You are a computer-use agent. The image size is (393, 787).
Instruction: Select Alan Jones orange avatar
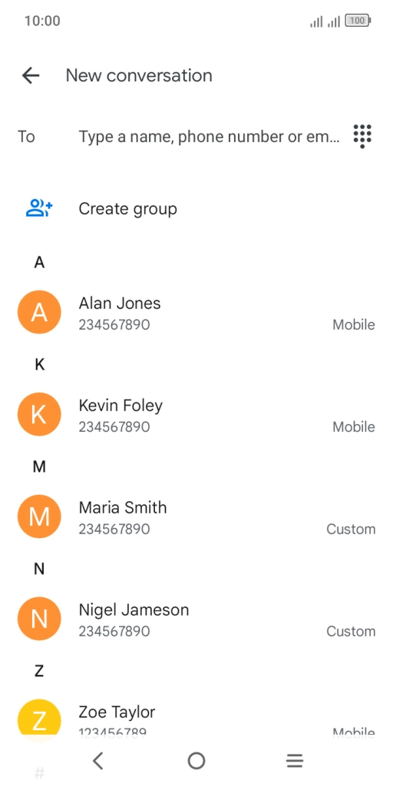coord(39,313)
